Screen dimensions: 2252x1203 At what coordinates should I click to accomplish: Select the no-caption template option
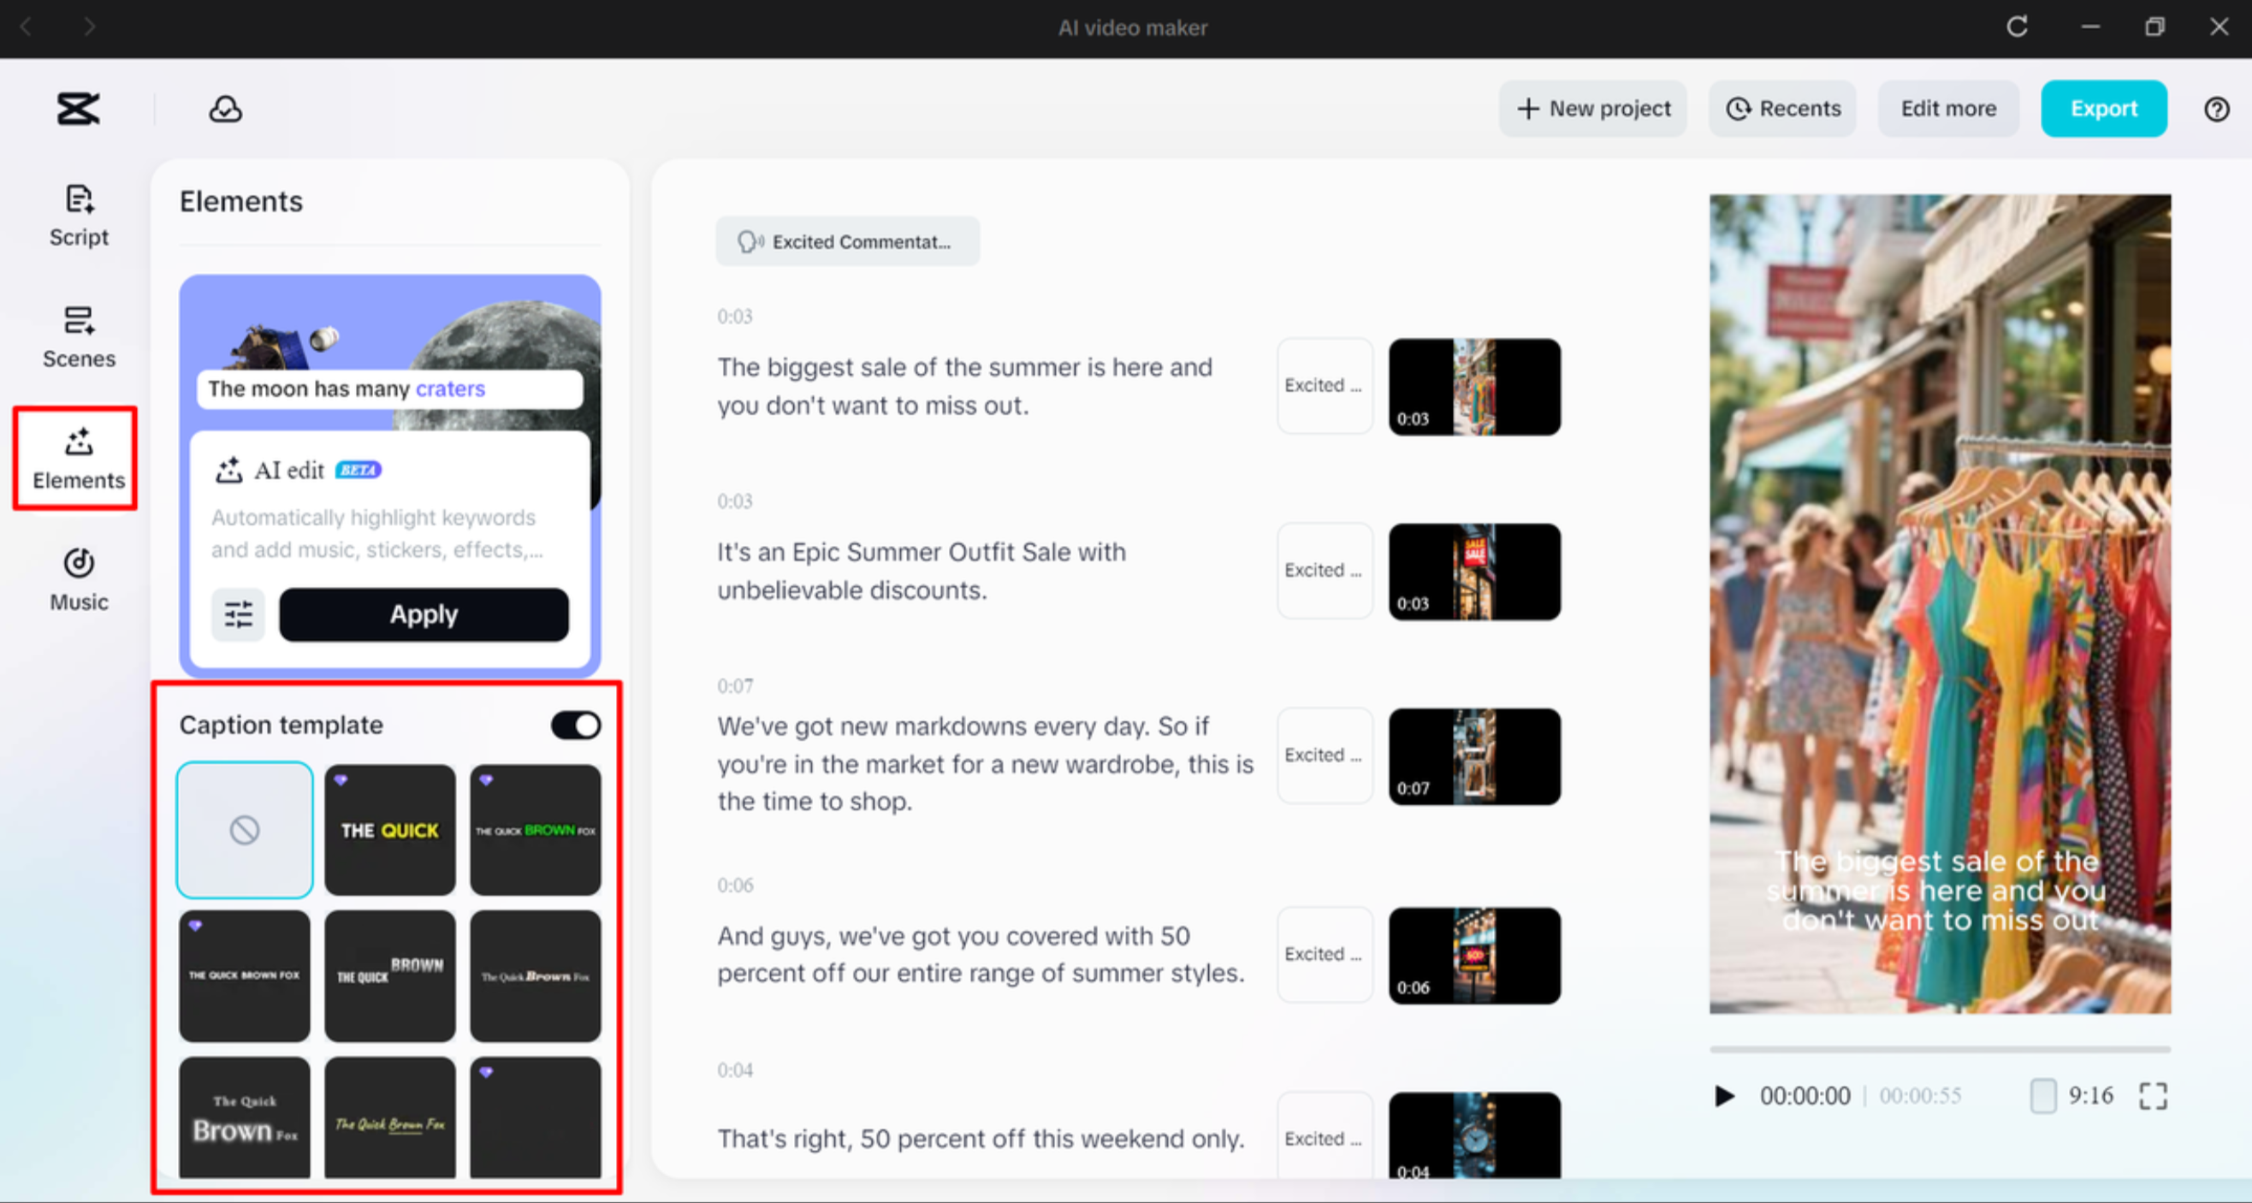point(245,829)
